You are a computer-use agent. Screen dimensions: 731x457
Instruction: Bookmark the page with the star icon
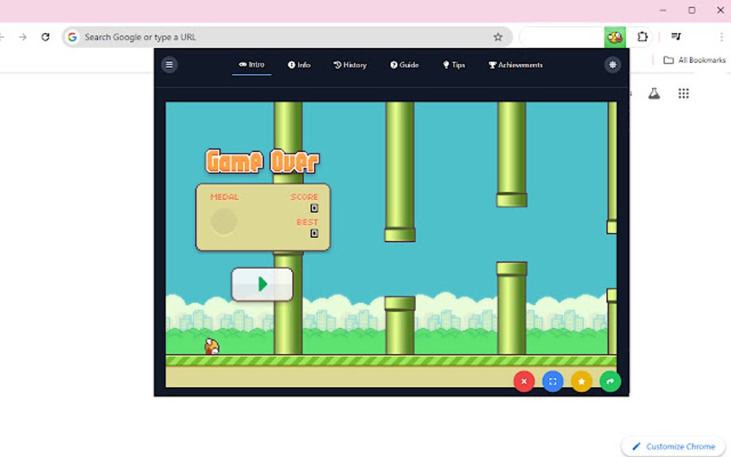tap(497, 37)
